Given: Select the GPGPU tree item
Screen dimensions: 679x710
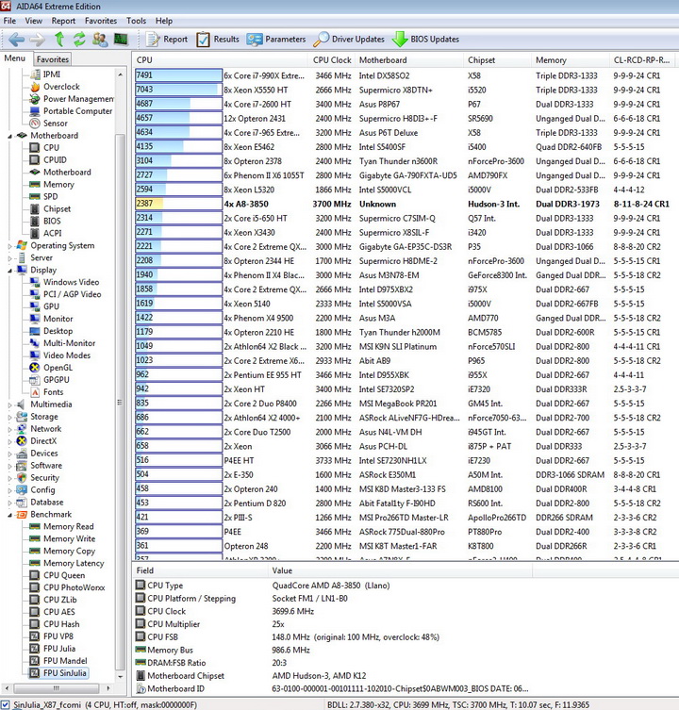Looking at the screenshot, I should 57,380.
